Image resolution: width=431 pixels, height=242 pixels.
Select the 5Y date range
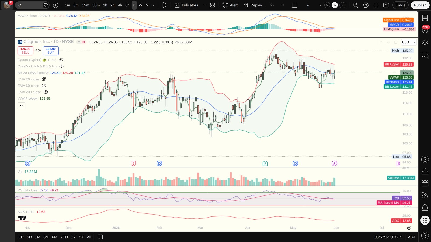click(81, 237)
